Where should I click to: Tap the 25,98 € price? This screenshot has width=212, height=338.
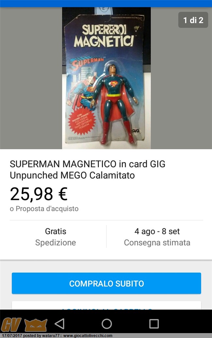(x=39, y=194)
